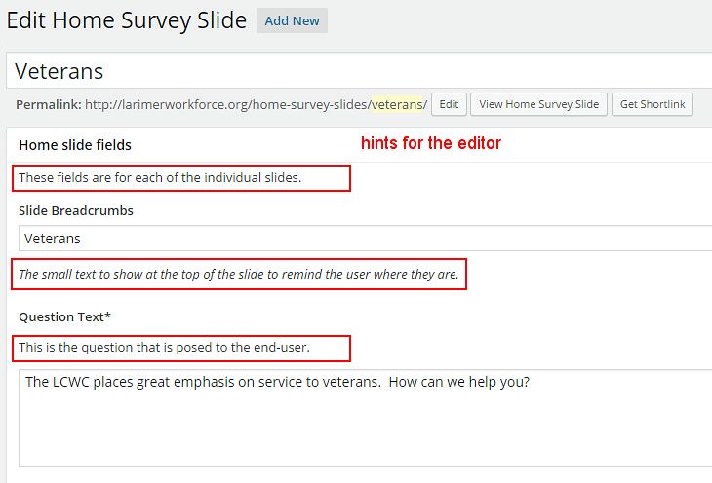
Task: Click the Add New button
Action: (x=292, y=20)
